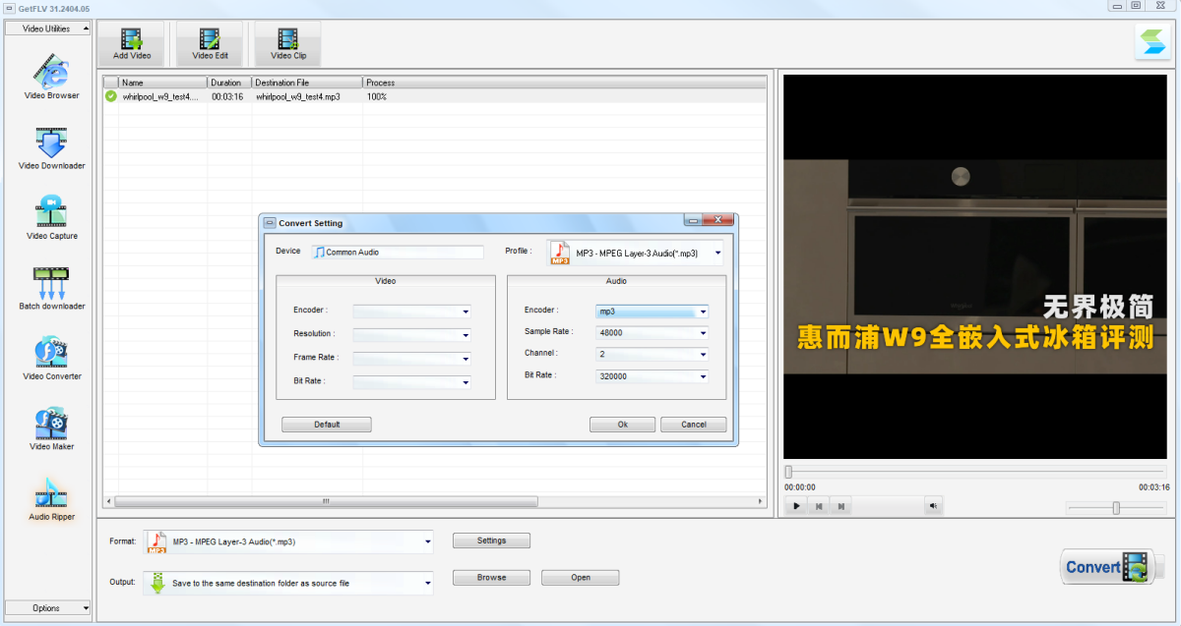Screen dimensions: 1181x626
Task: Open the Video Maker tool
Action: (51, 427)
